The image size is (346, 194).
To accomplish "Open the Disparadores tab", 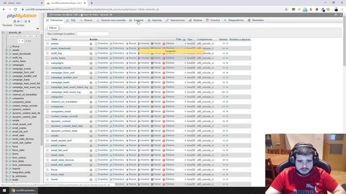I will [234, 20].
